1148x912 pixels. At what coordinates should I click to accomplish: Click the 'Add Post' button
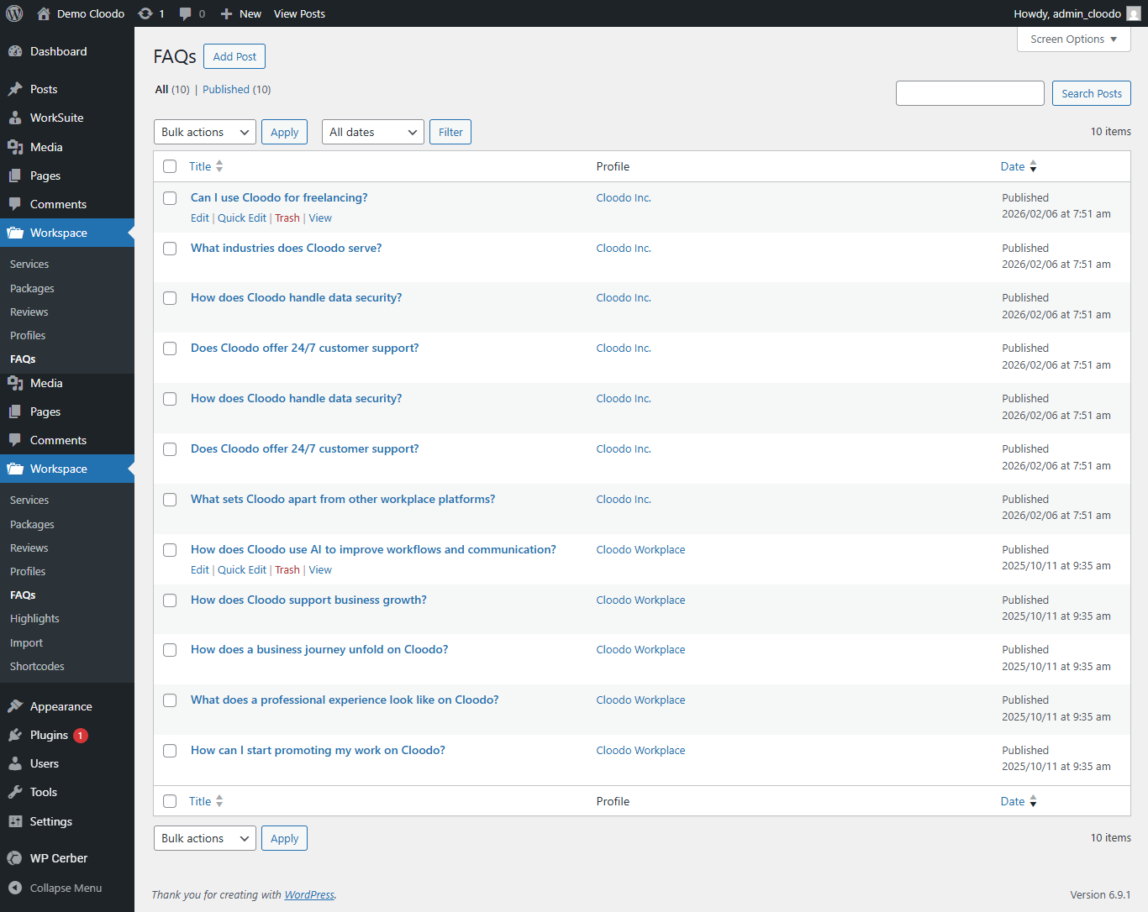click(x=234, y=56)
